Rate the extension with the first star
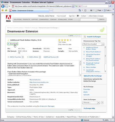 pyautogui.click(x=59, y=40)
